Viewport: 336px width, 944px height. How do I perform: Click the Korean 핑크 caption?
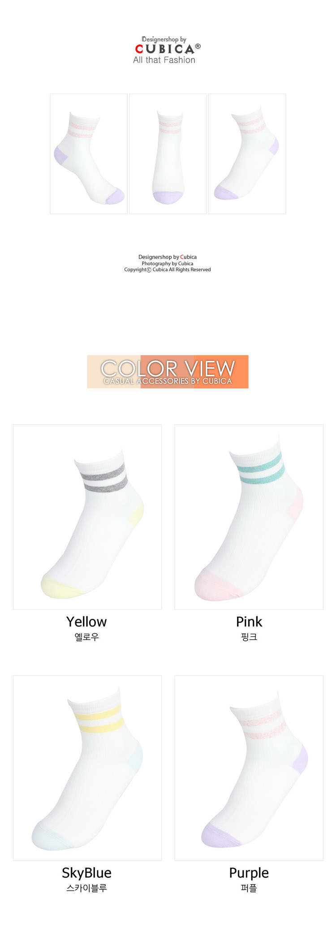(249, 637)
